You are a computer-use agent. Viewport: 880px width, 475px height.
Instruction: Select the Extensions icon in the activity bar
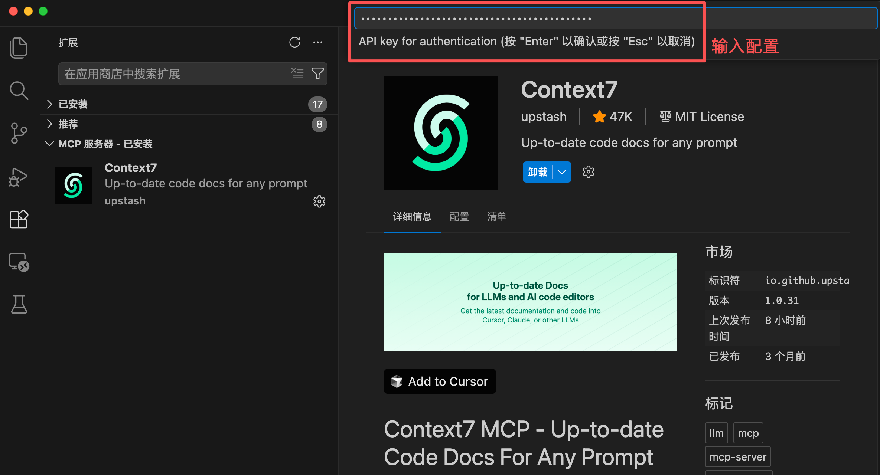(19, 219)
